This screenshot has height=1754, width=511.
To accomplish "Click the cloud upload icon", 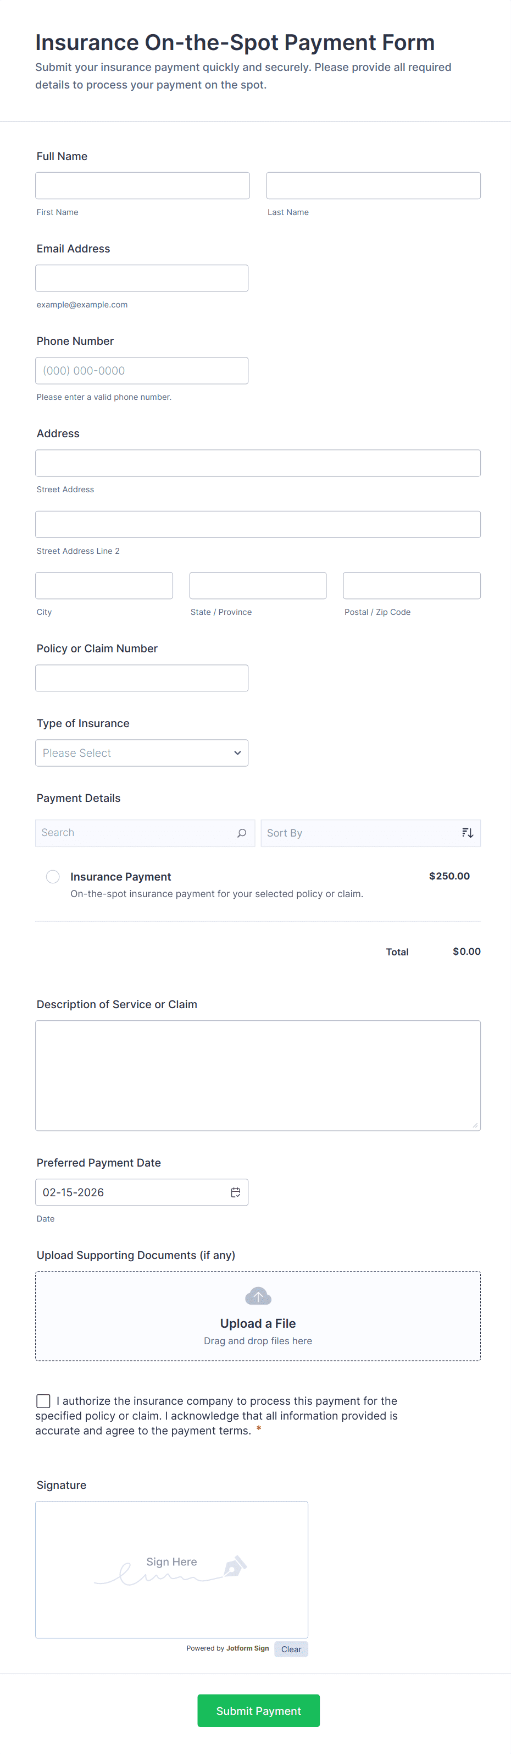I will click(258, 1296).
